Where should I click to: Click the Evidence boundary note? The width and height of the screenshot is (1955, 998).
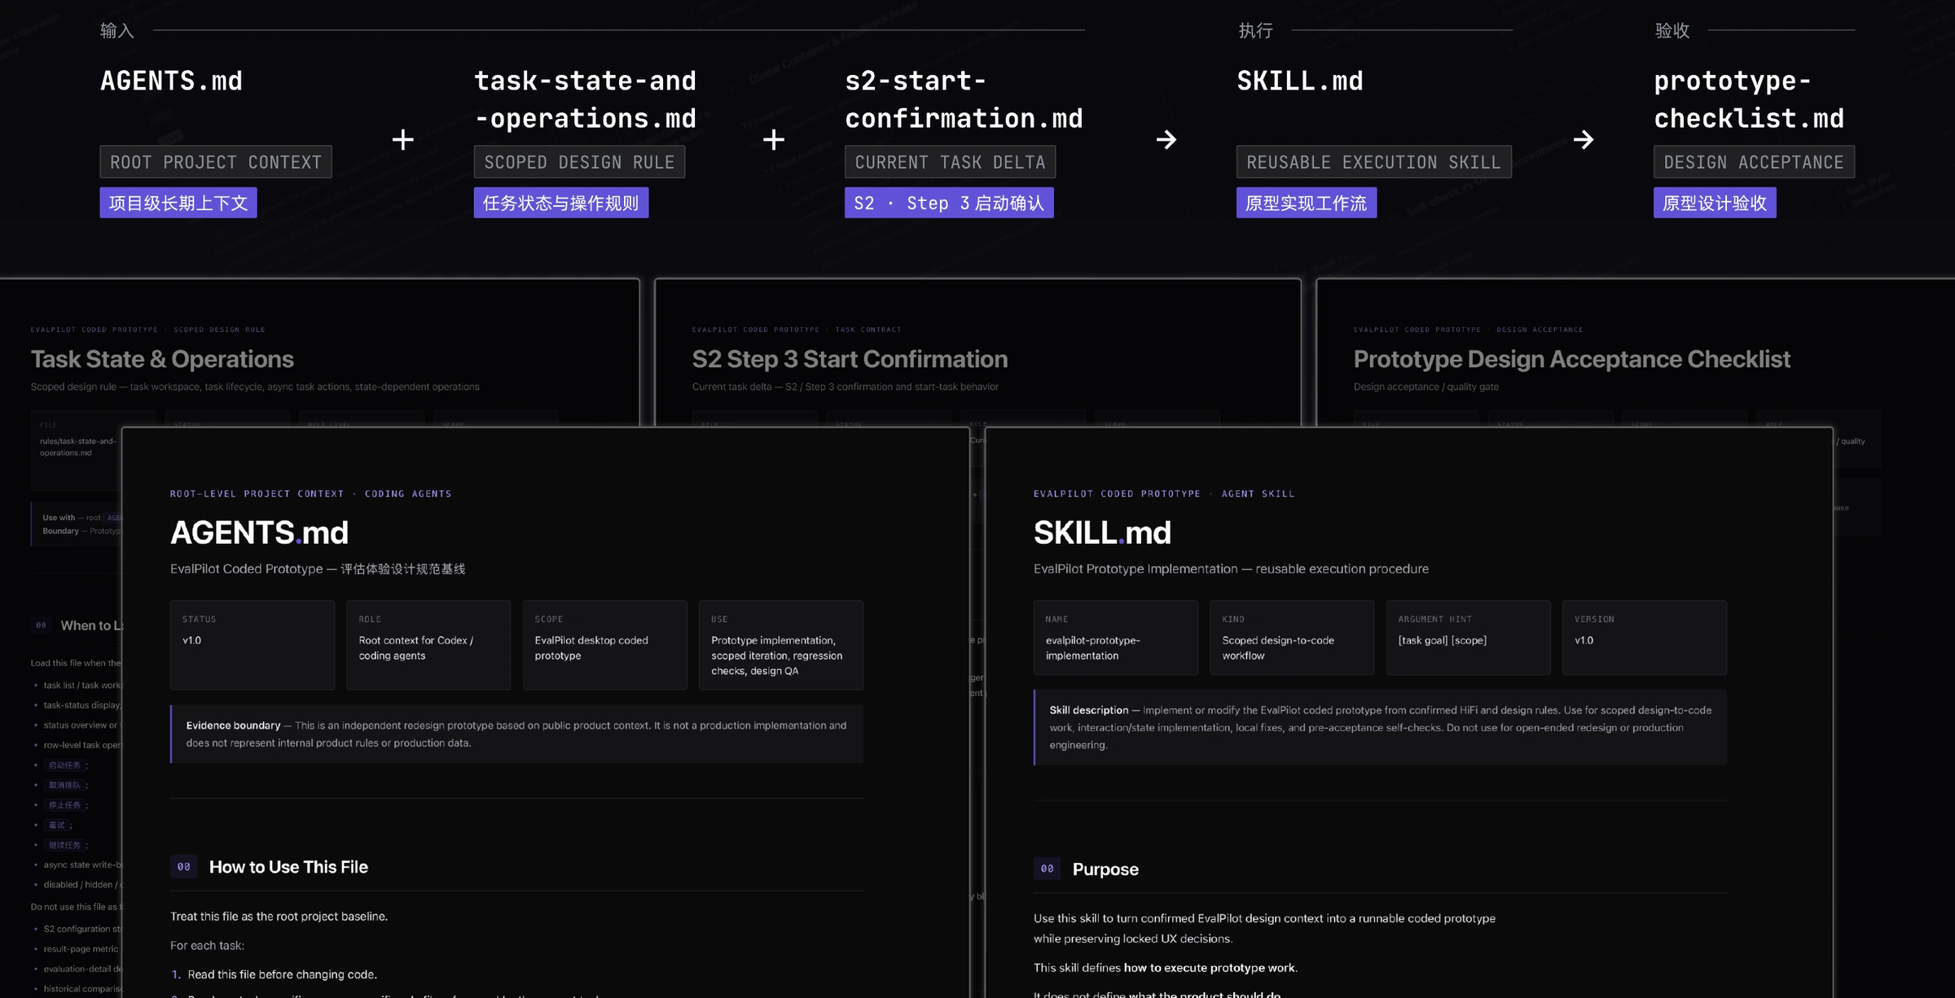(516, 734)
